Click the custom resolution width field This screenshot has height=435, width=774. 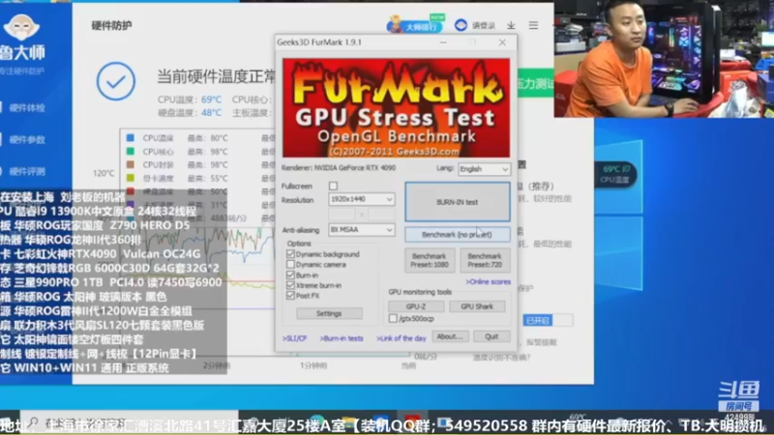coord(342,215)
